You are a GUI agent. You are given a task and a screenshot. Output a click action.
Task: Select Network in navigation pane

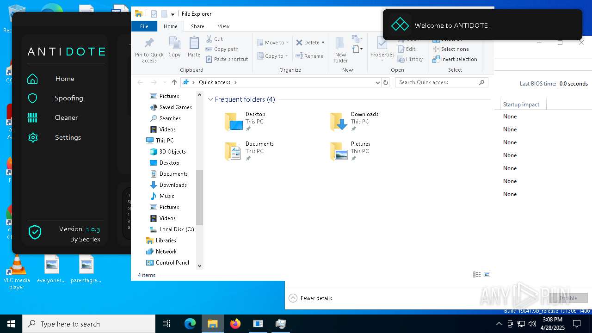click(x=161, y=252)
